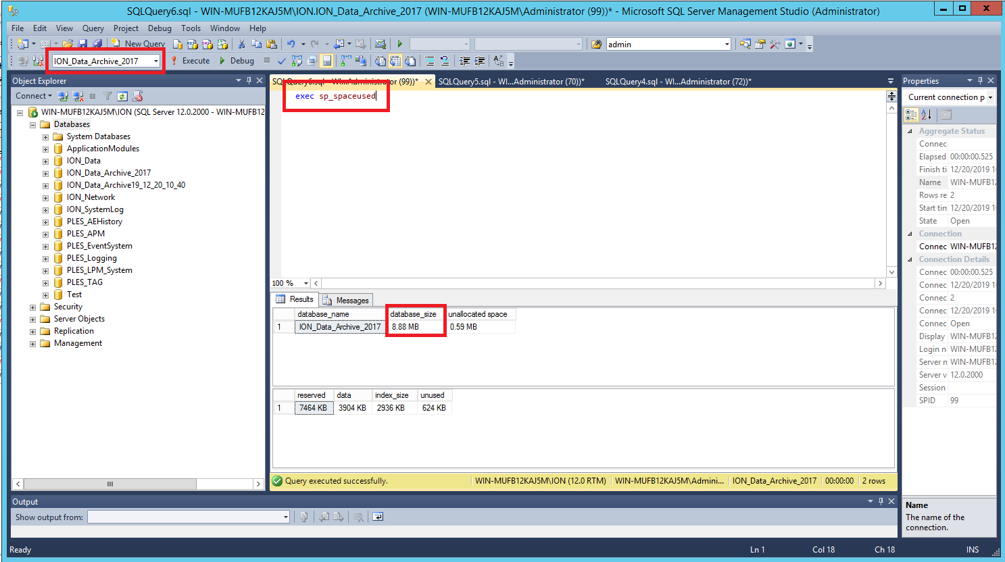Open Current connection parameters dropdown
1005x562 pixels.
point(990,97)
